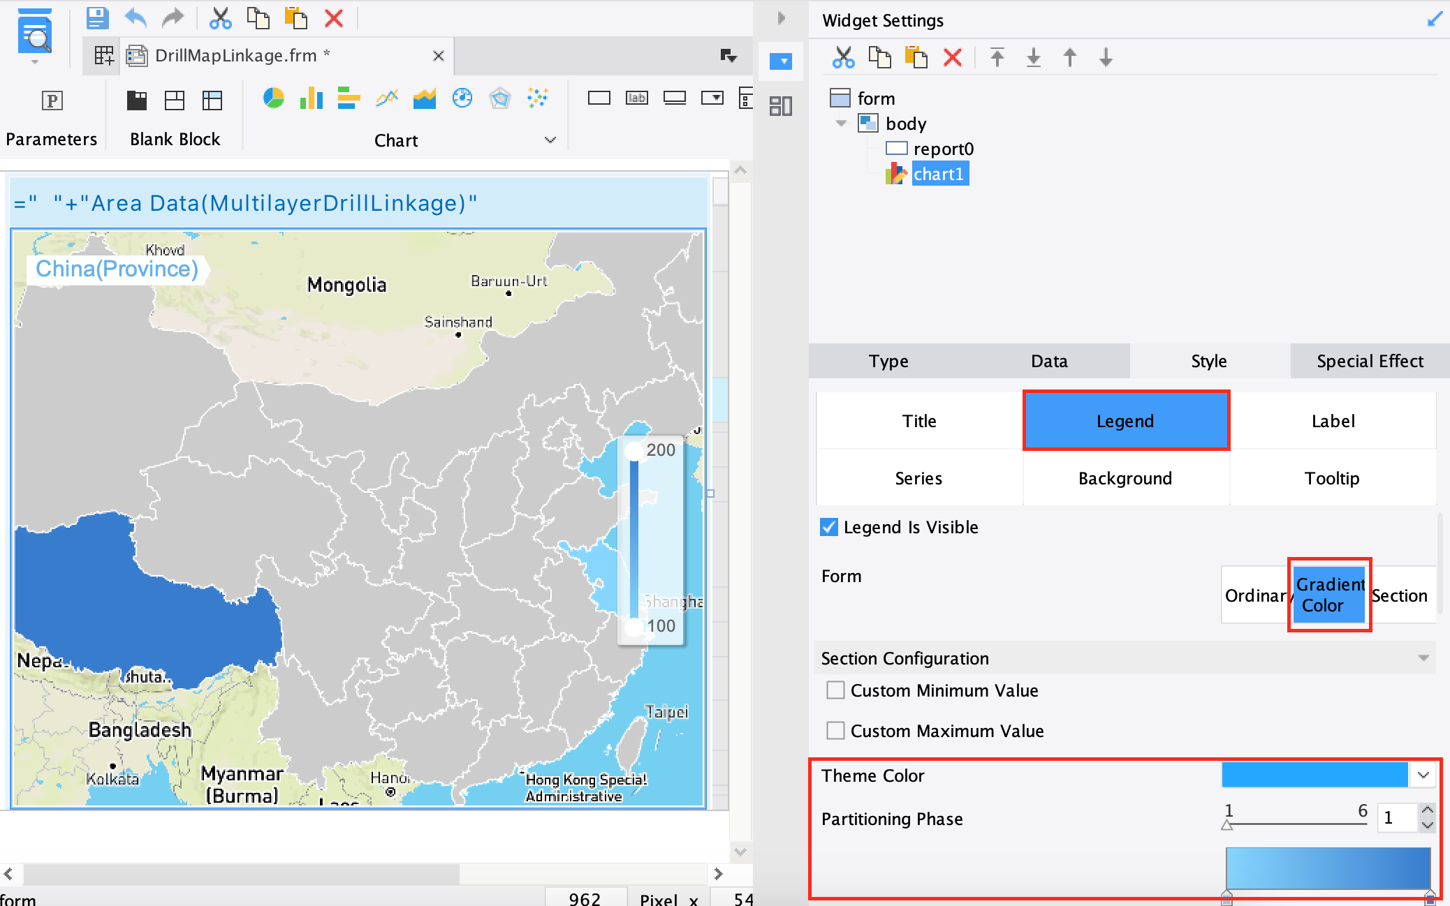Click the Redo arrow icon
This screenshot has width=1450, height=906.
[173, 18]
